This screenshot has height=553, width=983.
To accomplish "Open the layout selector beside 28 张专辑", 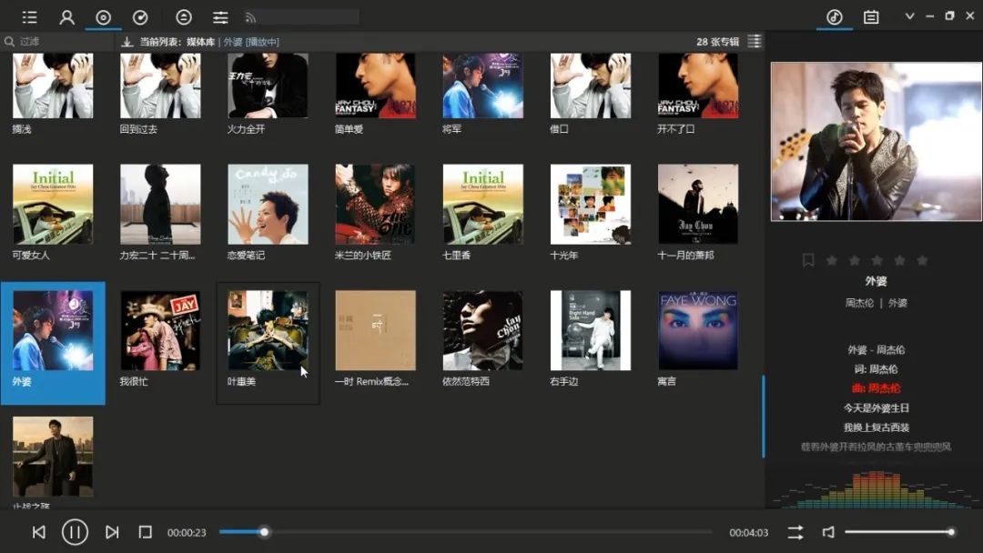I will (x=754, y=40).
